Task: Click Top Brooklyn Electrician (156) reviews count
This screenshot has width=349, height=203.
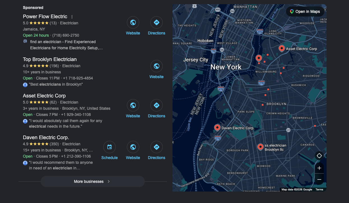Action: 54,66
